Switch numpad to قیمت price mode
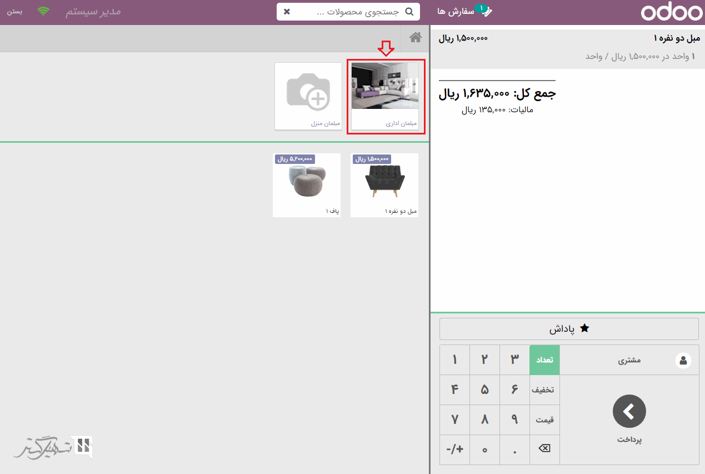Screen dimensions: 705x474 (x=544, y=420)
